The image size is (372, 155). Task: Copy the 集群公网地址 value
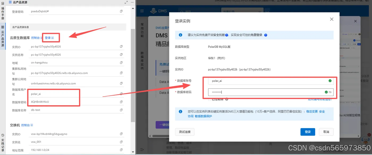(x=121, y=83)
